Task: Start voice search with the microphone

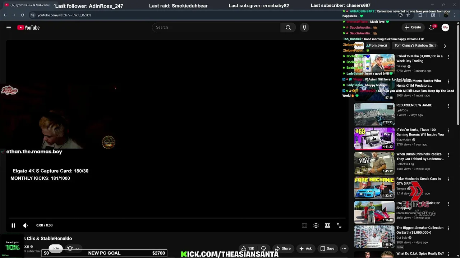Action: pos(304,28)
